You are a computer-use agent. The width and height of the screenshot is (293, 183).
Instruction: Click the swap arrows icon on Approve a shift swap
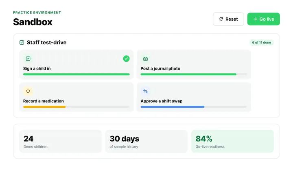pos(145,91)
